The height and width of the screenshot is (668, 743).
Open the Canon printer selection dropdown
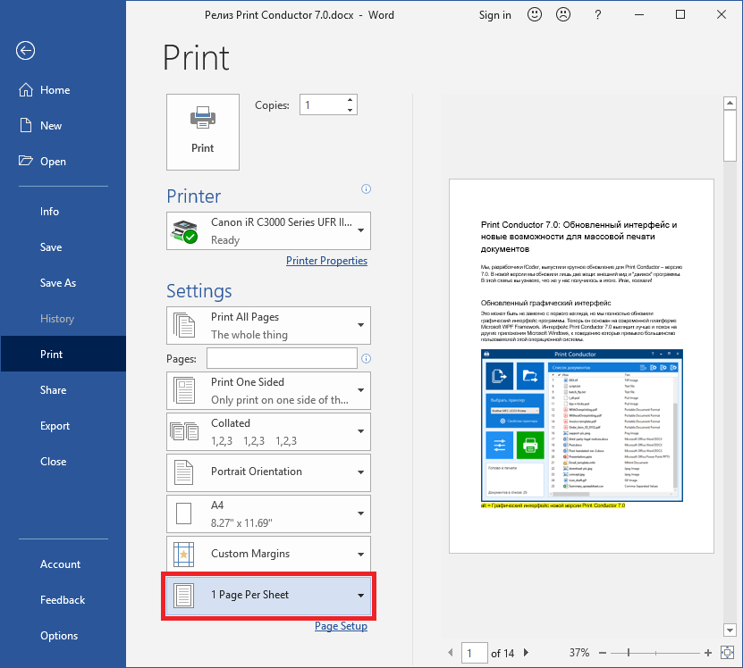268,231
